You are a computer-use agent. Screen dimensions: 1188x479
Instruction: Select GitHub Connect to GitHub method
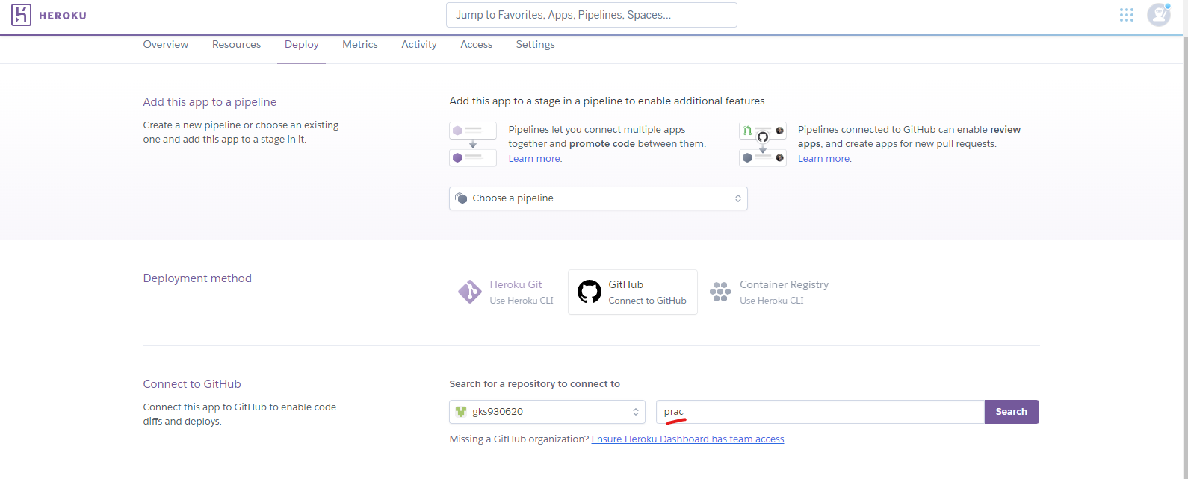(633, 292)
